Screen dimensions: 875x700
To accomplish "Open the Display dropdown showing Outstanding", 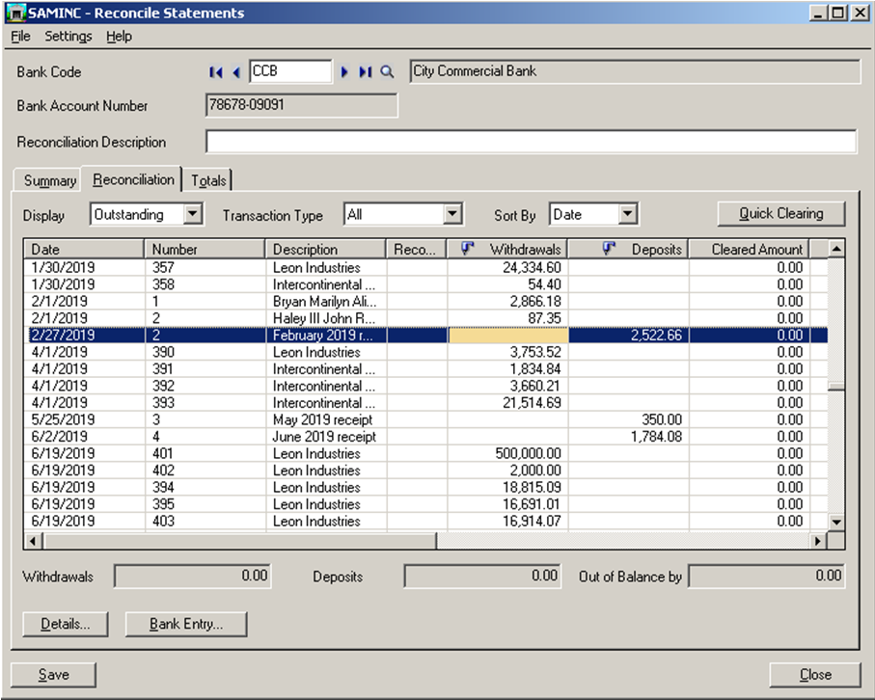I will click(x=193, y=214).
